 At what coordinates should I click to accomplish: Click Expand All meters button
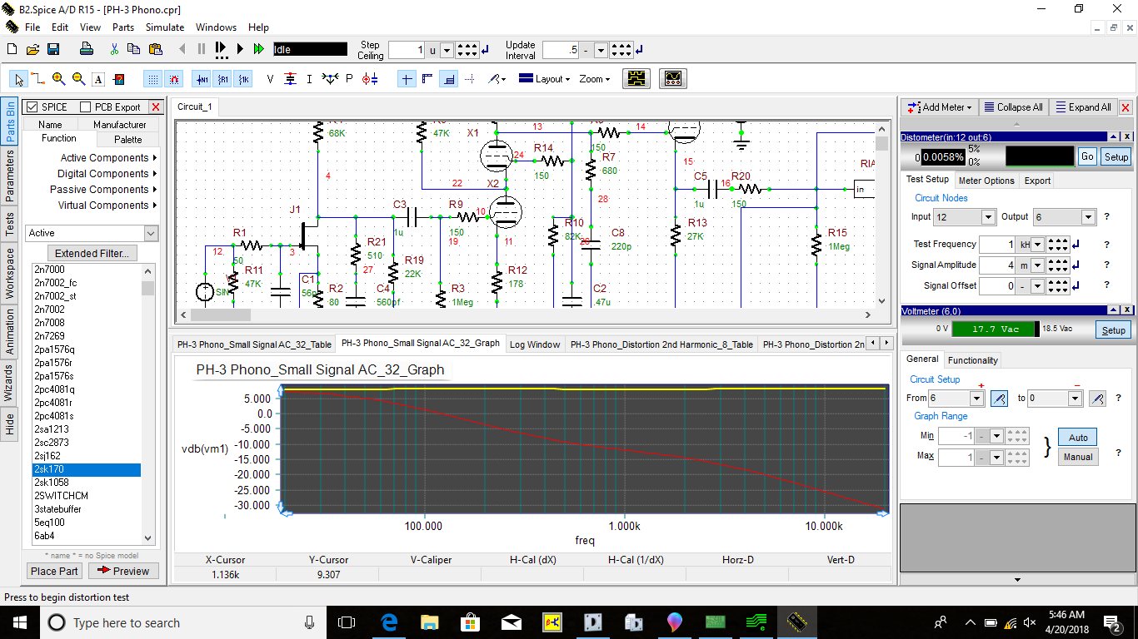[x=1081, y=107]
